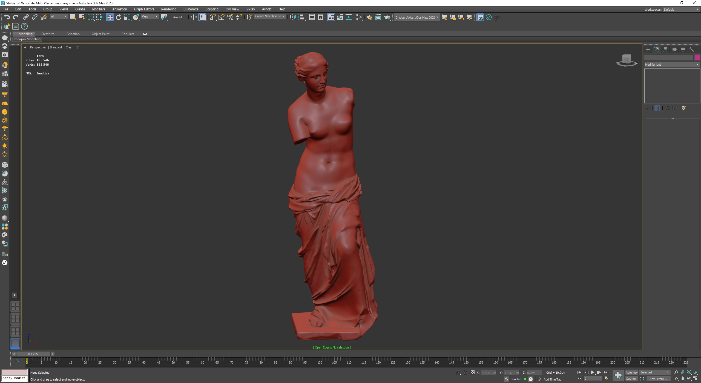Screen dimensions: 701x383
Task: Expand the Modifier List dropdown
Action: (x=672, y=65)
